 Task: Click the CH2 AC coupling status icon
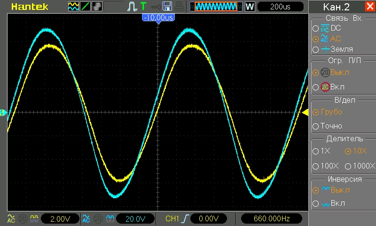click(86, 218)
